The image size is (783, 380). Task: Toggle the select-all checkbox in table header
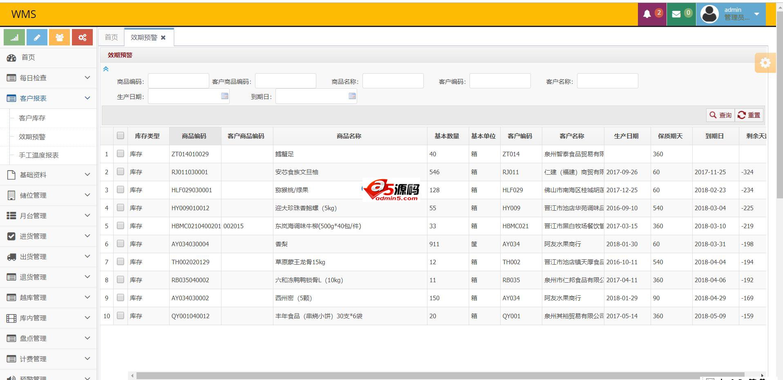120,136
